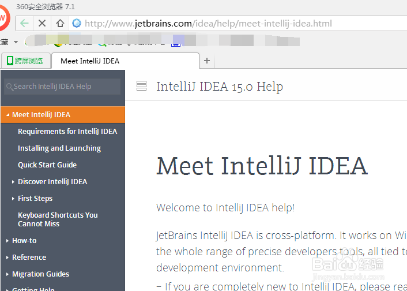Select the Meet IntelliJ IDEA browser tab
The height and width of the screenshot is (291, 407).
pyautogui.click(x=126, y=61)
